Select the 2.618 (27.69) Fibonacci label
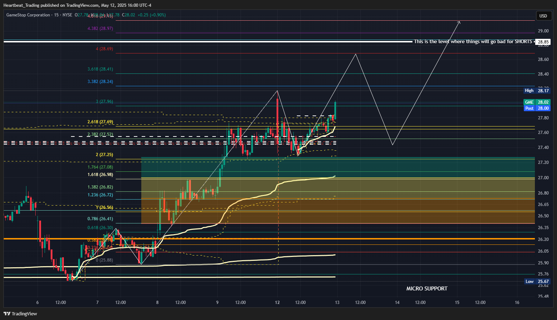Viewport: 557px width, 320px height. coord(100,122)
